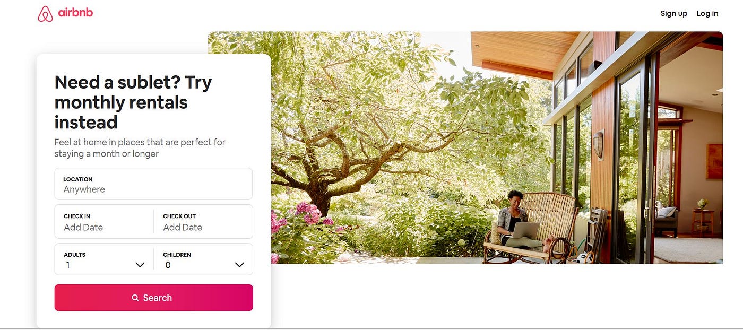The height and width of the screenshot is (330, 743).
Task: Click the CHILDREN label
Action: pyautogui.click(x=177, y=255)
